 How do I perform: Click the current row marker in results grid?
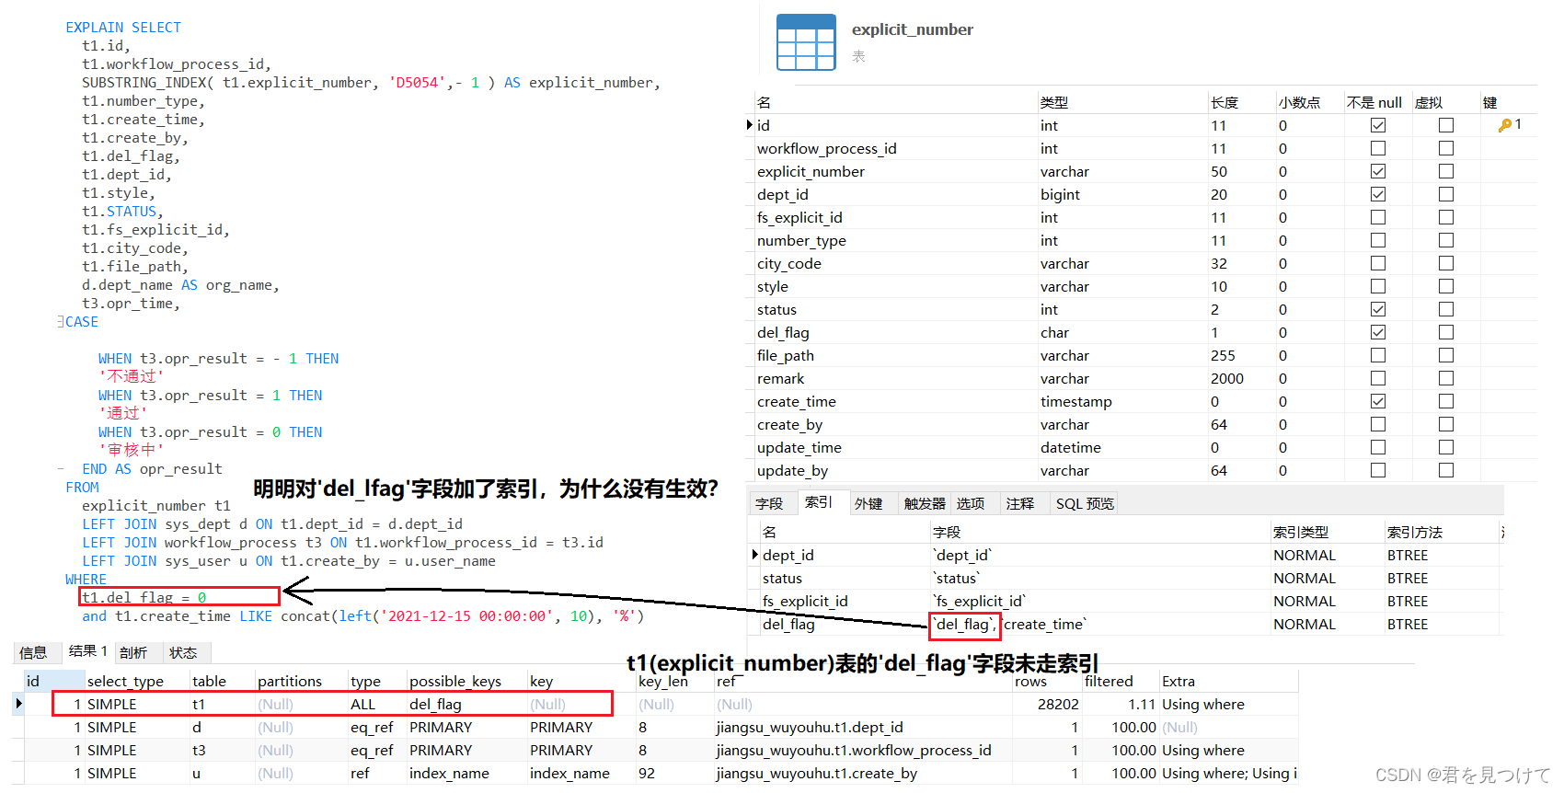18,704
